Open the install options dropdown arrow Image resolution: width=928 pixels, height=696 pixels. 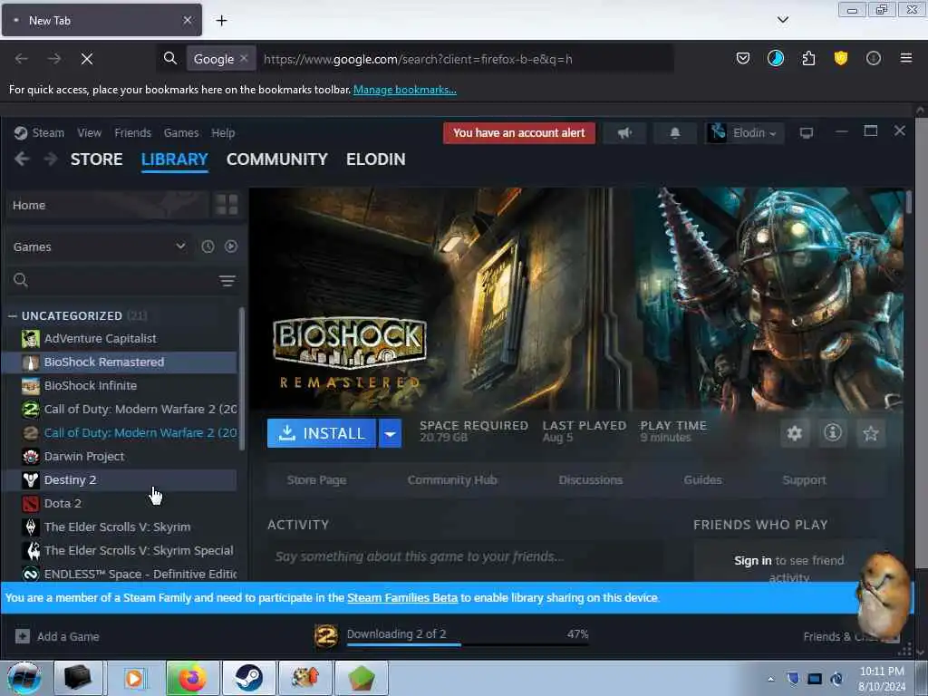point(390,433)
